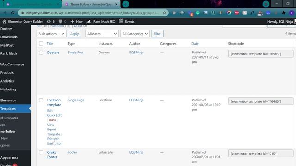Screen dimensions: 296x166
Task: Click the lock icon in address bar
Action: 23,13
